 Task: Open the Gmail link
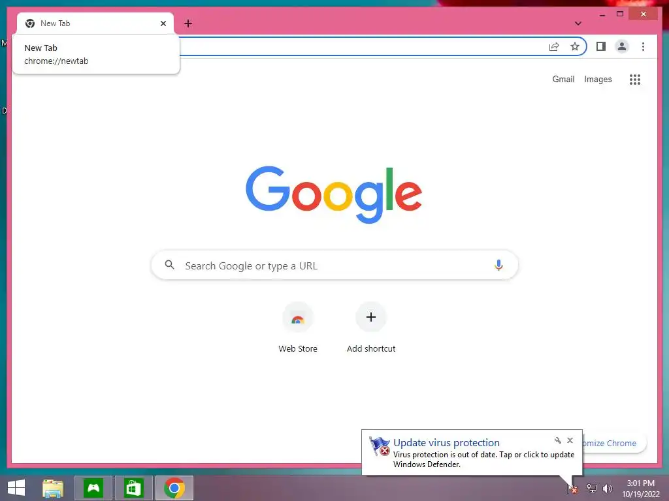pyautogui.click(x=563, y=79)
